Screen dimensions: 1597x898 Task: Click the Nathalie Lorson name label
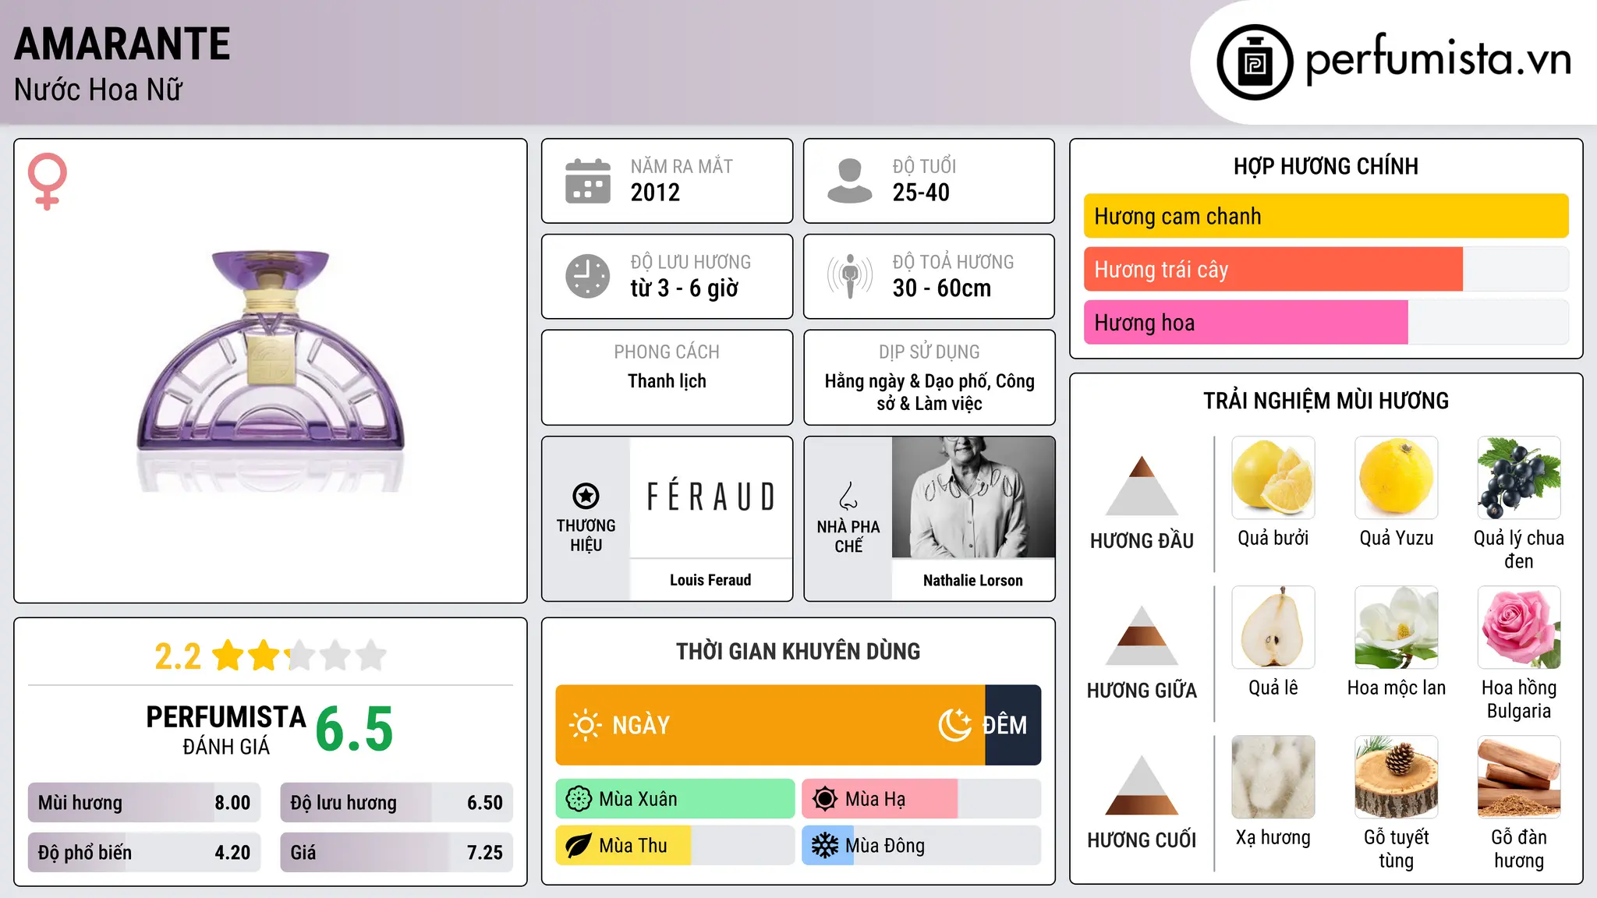[973, 581]
